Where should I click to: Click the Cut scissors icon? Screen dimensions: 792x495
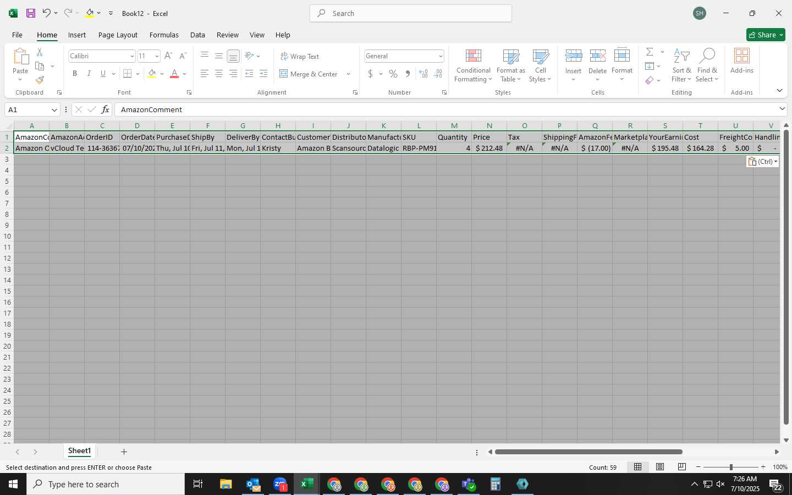pos(40,52)
